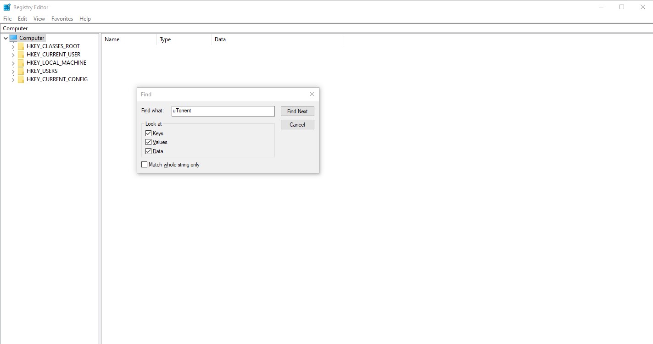Open the View menu
The image size is (653, 344).
39,19
